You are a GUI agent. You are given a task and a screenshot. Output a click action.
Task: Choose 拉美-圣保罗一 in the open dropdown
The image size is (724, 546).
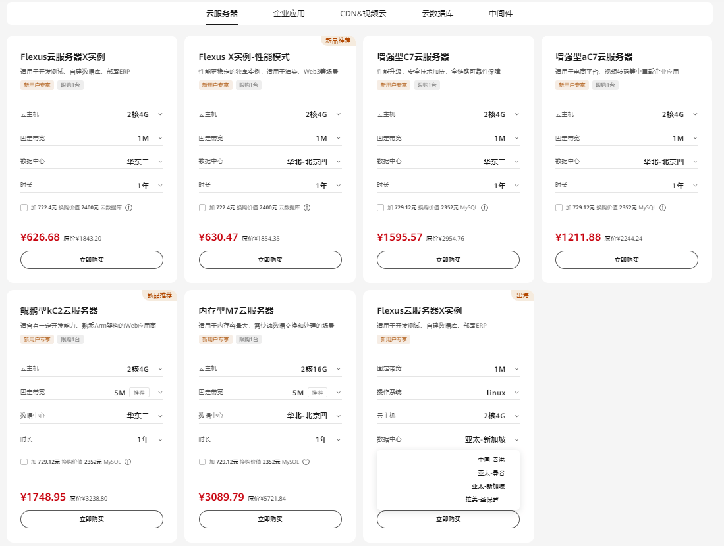pos(484,499)
